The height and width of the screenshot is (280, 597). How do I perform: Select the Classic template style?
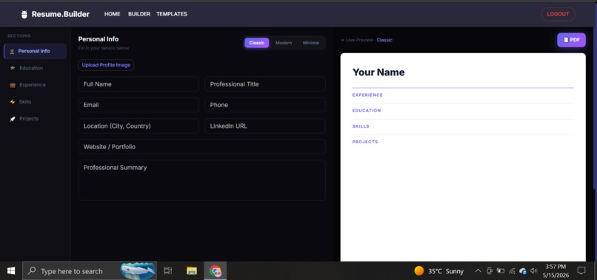(256, 43)
